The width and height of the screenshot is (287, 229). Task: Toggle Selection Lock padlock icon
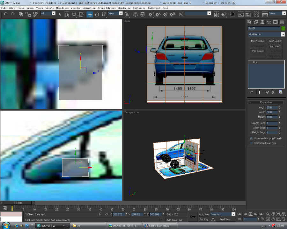pos(100,214)
